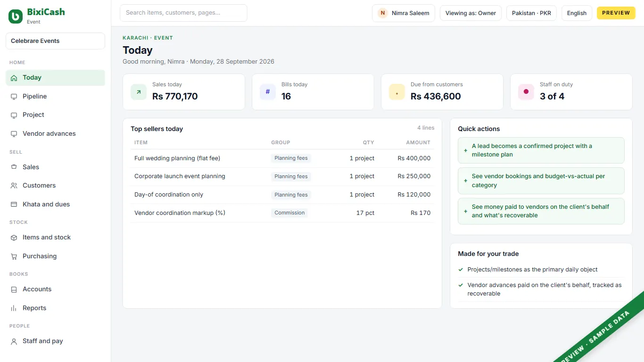Click the Rs 400,000 amount
The width and height of the screenshot is (644, 362).
(414, 158)
